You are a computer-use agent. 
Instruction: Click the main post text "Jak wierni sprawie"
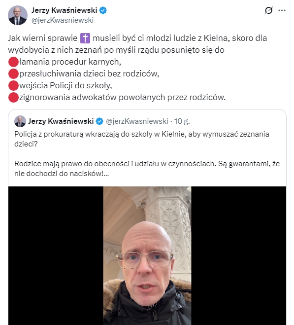tap(43, 38)
